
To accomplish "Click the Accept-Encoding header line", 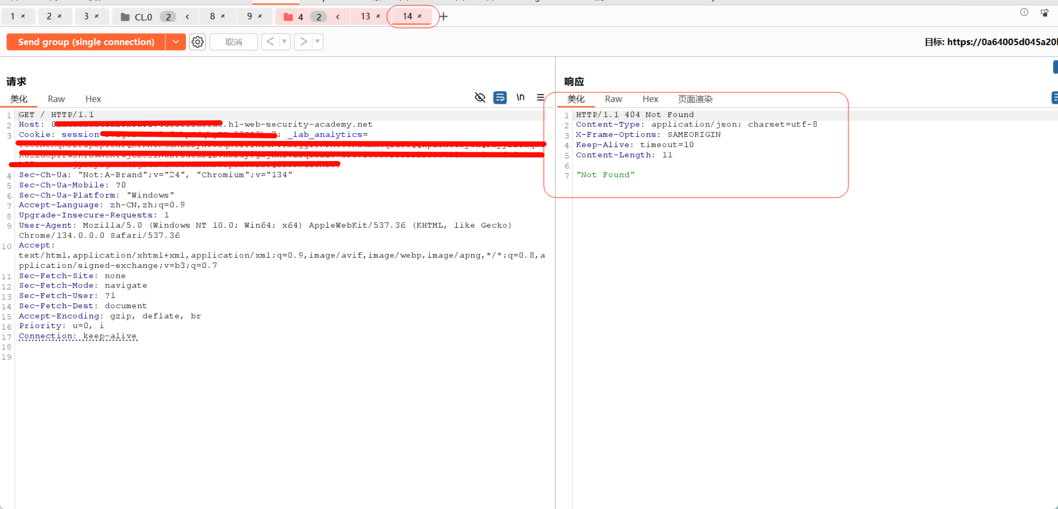I will (110, 316).
